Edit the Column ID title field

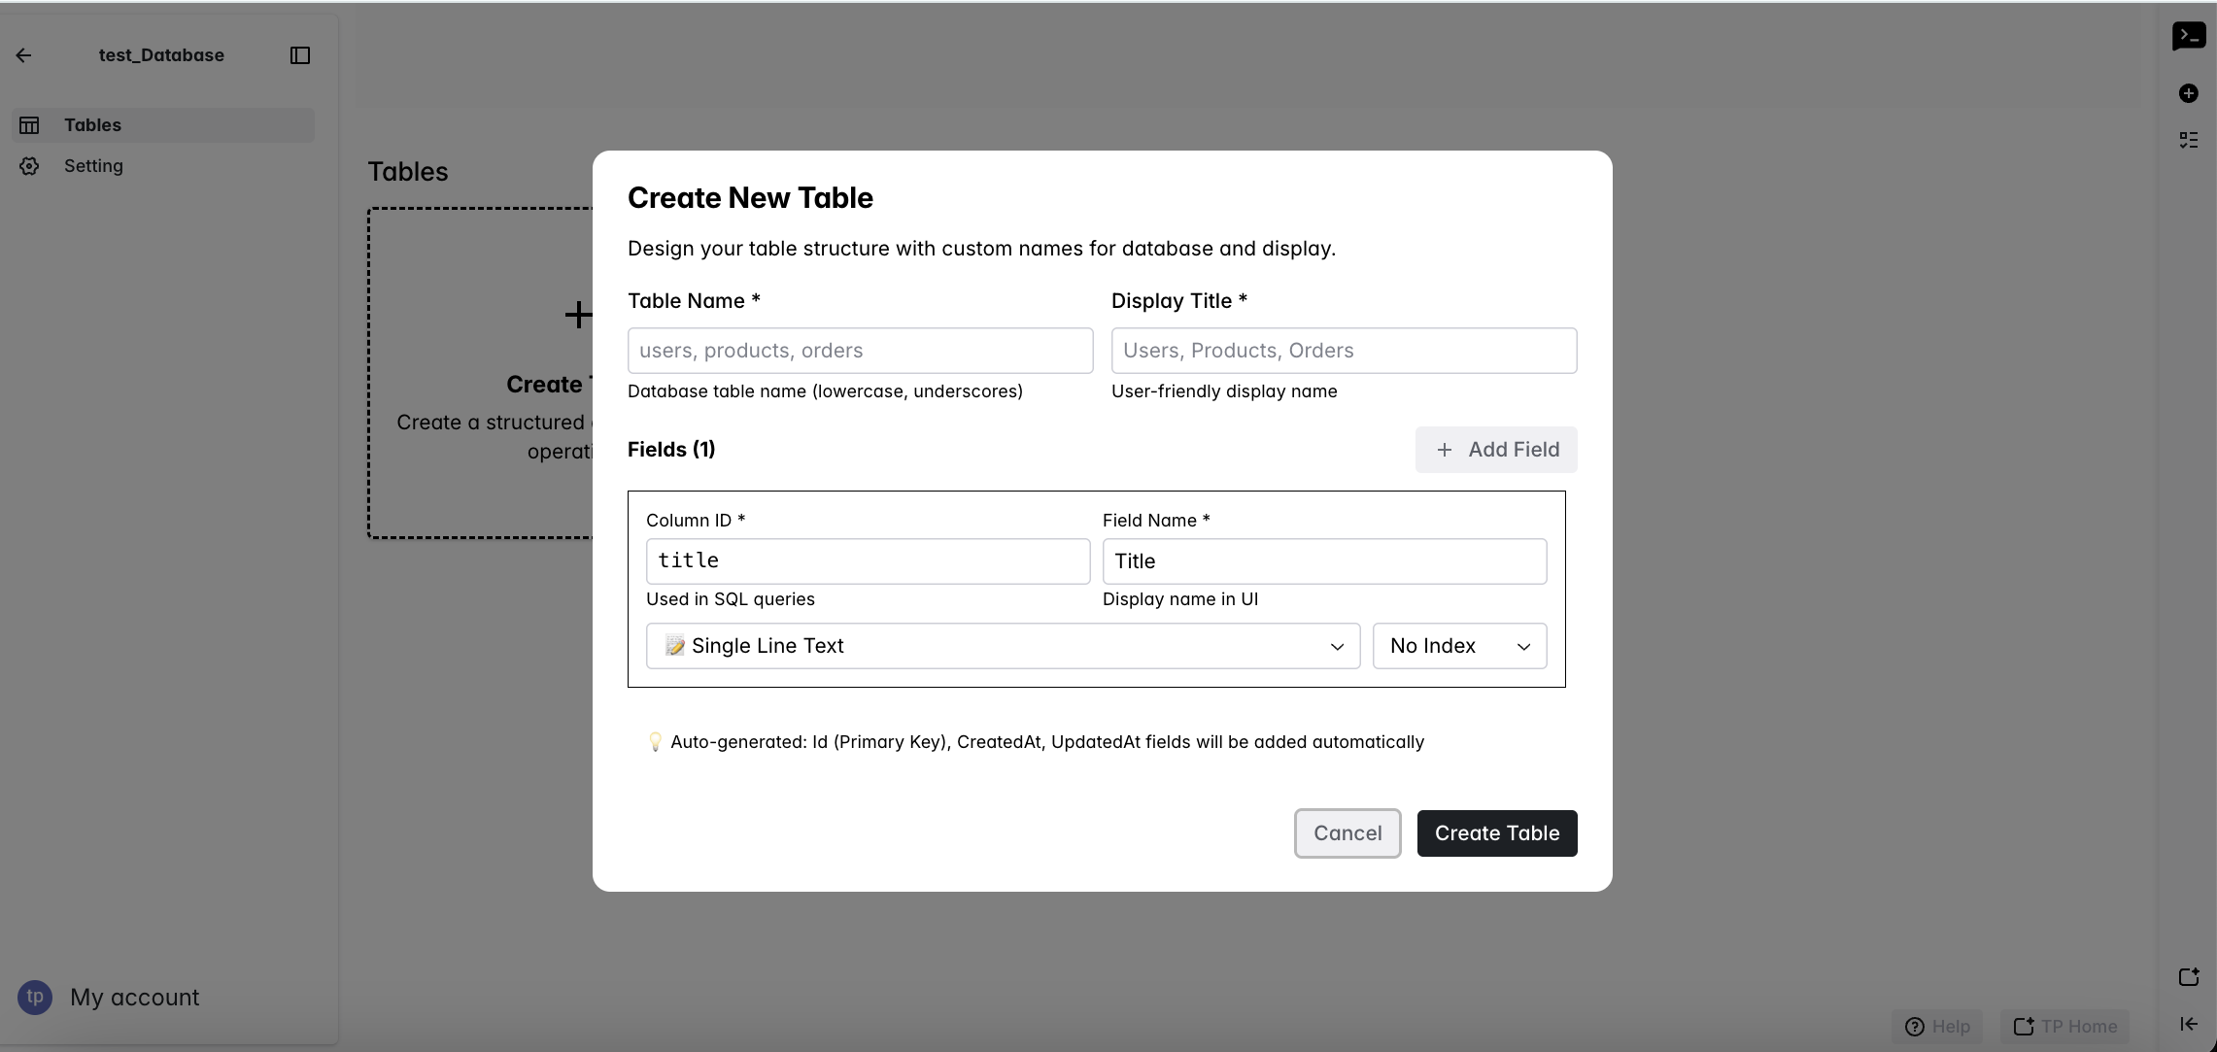(867, 561)
